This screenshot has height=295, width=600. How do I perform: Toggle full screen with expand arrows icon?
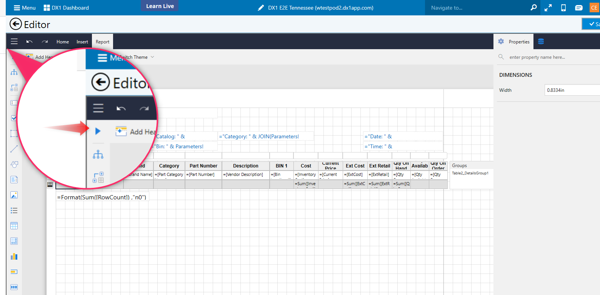pyautogui.click(x=548, y=8)
